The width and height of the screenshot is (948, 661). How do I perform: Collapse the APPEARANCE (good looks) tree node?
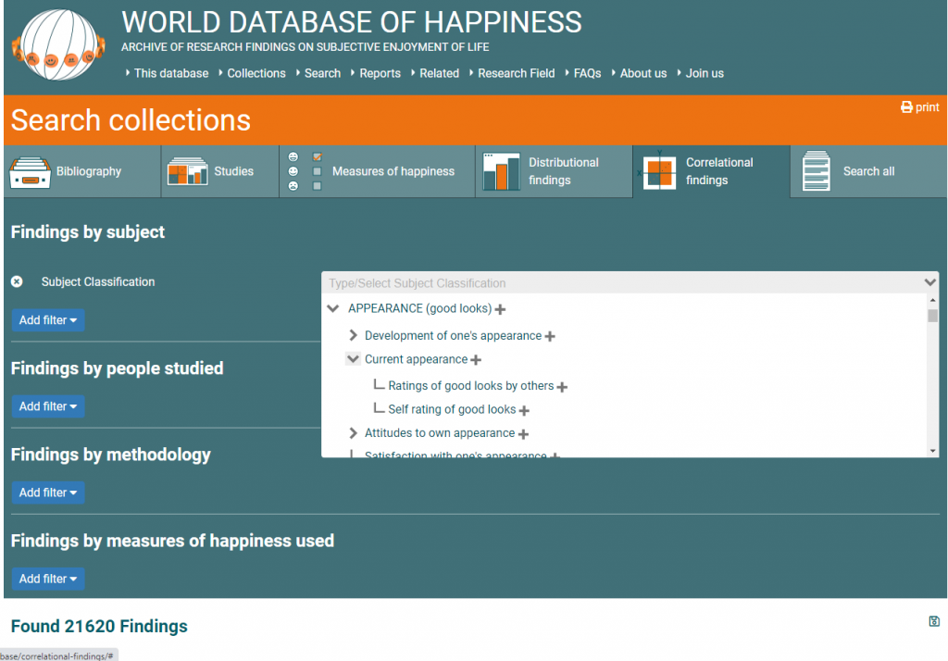pyautogui.click(x=333, y=309)
